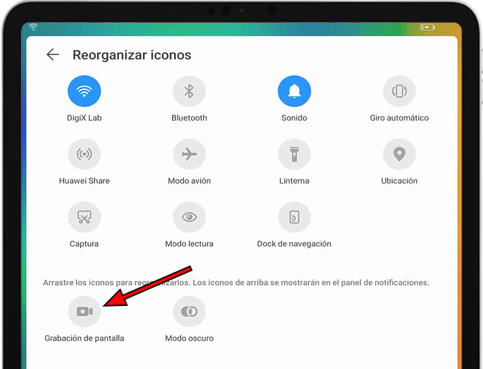
Task: Go back with the arrow icon
Action: click(53, 54)
